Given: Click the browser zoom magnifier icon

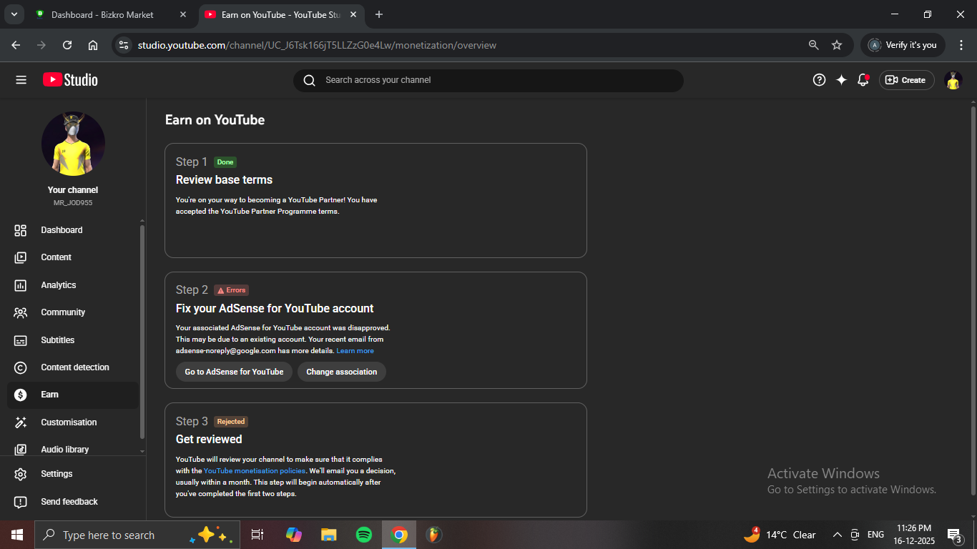Looking at the screenshot, I should click(x=813, y=45).
